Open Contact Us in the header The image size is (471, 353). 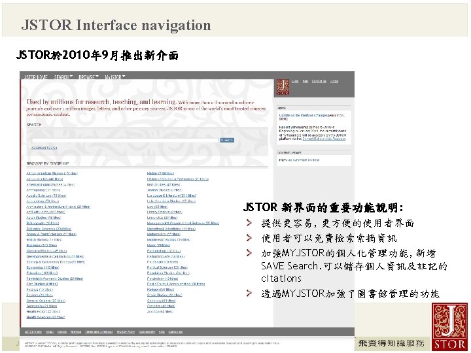coord(319,81)
